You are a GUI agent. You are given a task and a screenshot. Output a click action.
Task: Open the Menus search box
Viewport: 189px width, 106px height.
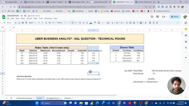pos(8,23)
